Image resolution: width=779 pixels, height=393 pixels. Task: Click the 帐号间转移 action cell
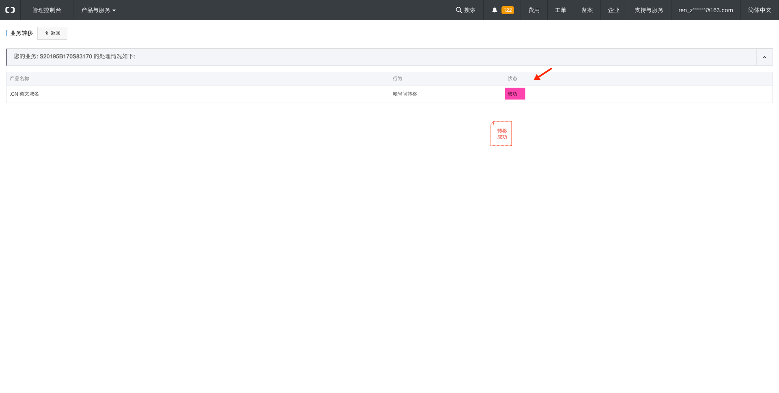[405, 94]
